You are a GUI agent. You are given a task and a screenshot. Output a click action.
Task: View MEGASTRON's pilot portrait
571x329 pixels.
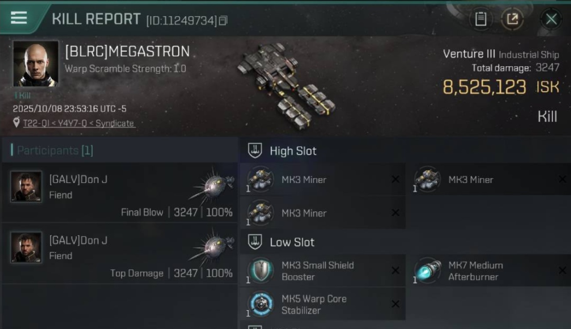tap(36, 64)
